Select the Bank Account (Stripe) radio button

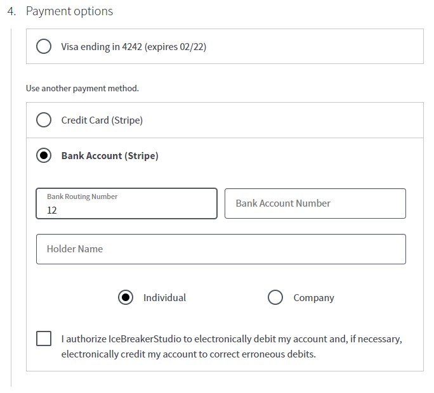[44, 155]
